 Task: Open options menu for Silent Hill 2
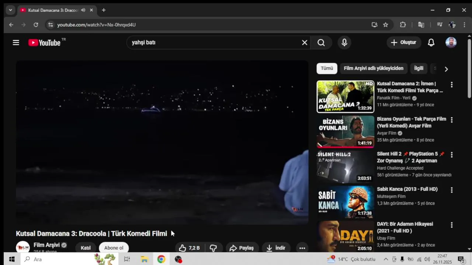(452, 155)
